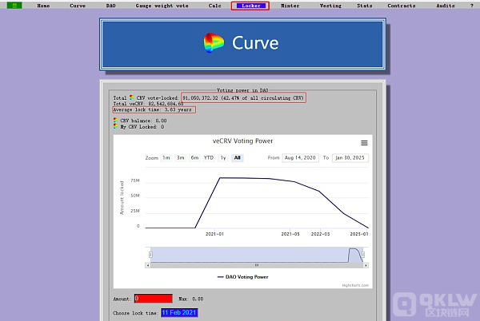Set chart zoom to 1m
480x321 pixels.
tap(166, 157)
